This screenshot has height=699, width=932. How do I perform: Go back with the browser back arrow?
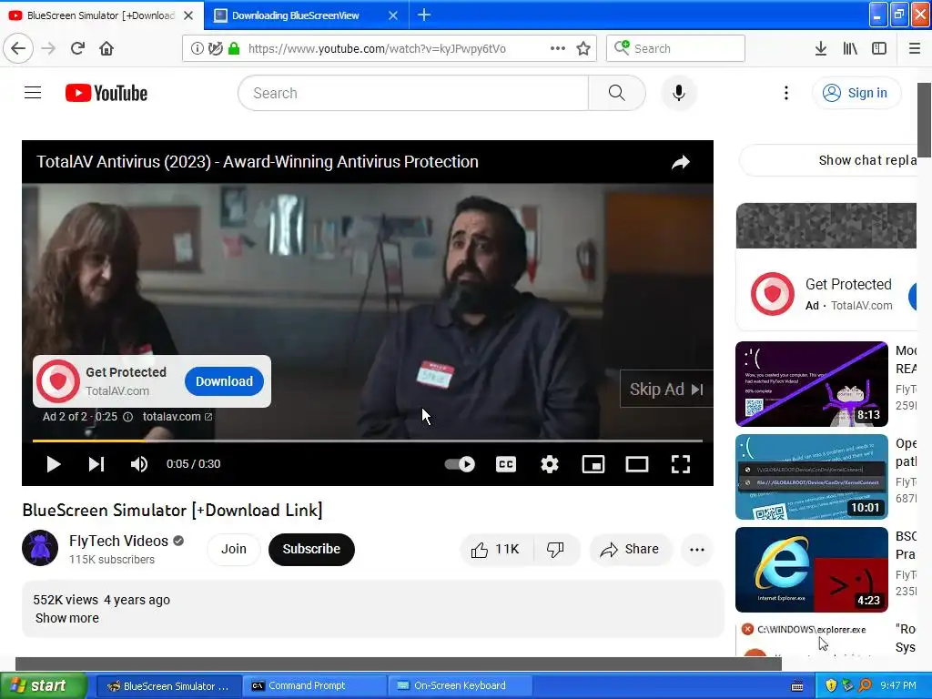pyautogui.click(x=18, y=48)
